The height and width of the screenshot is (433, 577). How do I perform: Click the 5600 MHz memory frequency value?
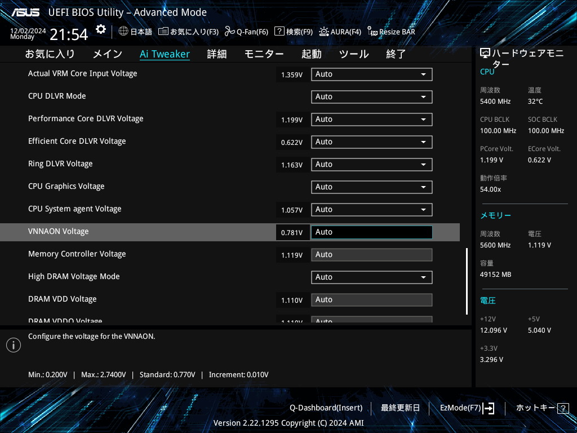click(x=495, y=245)
